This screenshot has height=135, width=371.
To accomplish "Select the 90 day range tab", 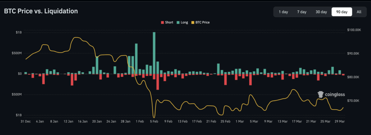I will [342, 12].
